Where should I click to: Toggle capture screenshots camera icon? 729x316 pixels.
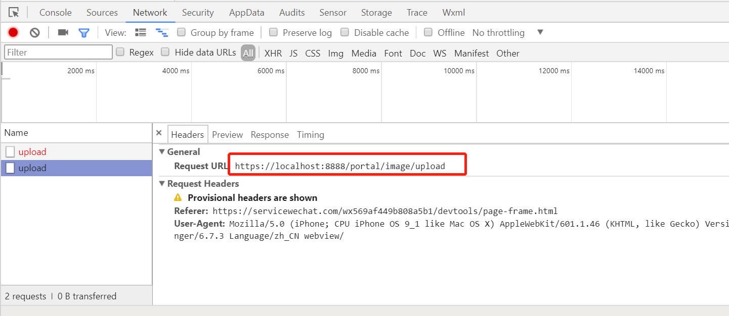[x=63, y=33]
